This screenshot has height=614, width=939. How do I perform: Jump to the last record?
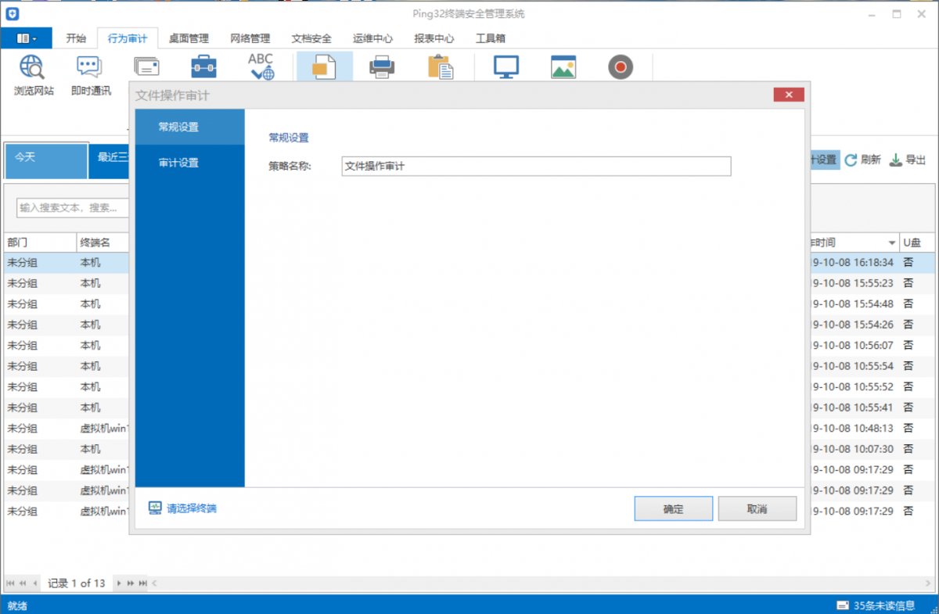(142, 583)
